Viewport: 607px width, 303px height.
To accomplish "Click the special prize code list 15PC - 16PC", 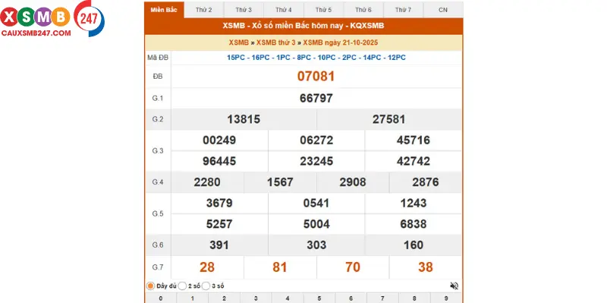I will tap(316, 58).
